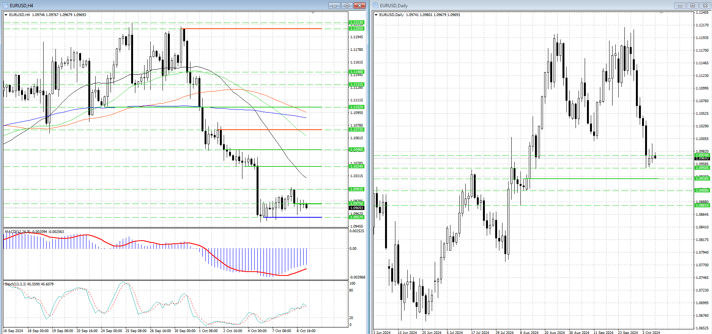Viewport: 712px width, 334px height.
Task: Select the 1.09085 price level label on the Daily chart
Action: [x=702, y=191]
